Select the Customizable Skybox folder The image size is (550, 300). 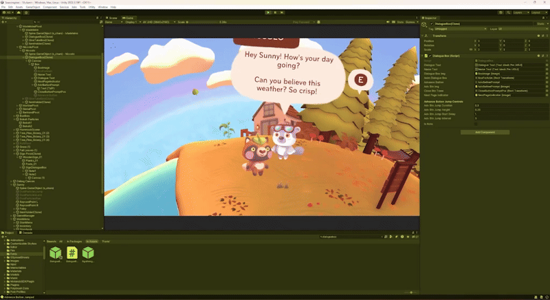(x=23, y=244)
